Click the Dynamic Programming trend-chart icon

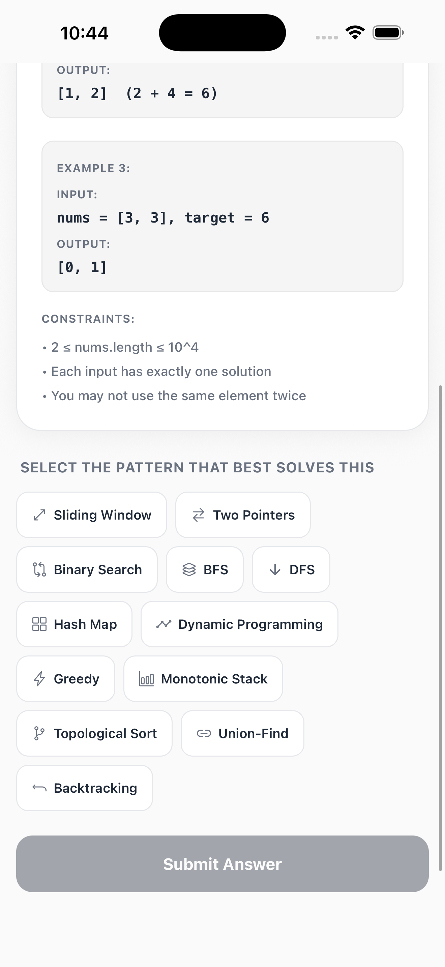pos(164,624)
